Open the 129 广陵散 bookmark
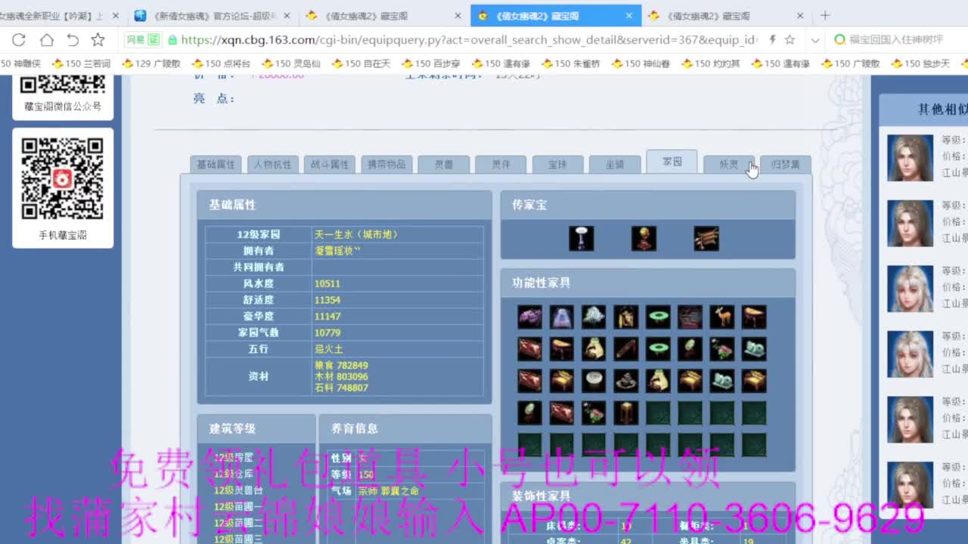 pyautogui.click(x=151, y=63)
